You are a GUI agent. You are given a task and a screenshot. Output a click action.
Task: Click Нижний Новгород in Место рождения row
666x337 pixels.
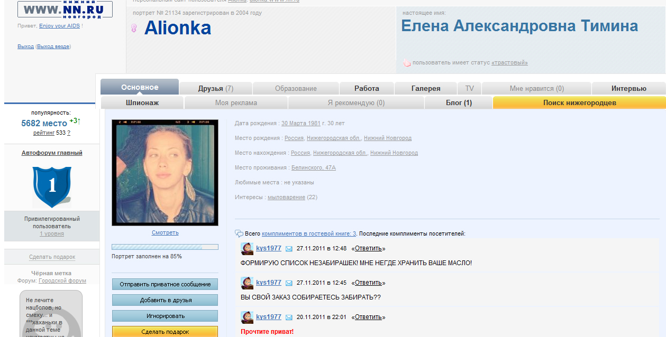click(388, 138)
